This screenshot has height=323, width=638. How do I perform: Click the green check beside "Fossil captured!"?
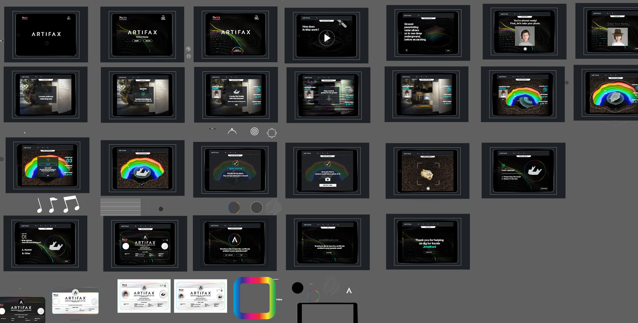(x=503, y=165)
